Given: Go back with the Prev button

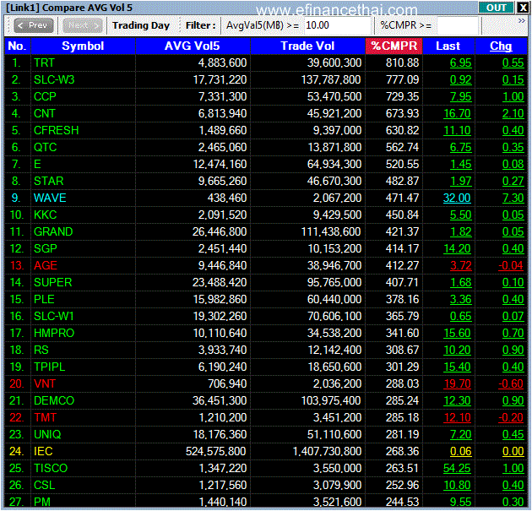Looking at the screenshot, I should (33, 25).
